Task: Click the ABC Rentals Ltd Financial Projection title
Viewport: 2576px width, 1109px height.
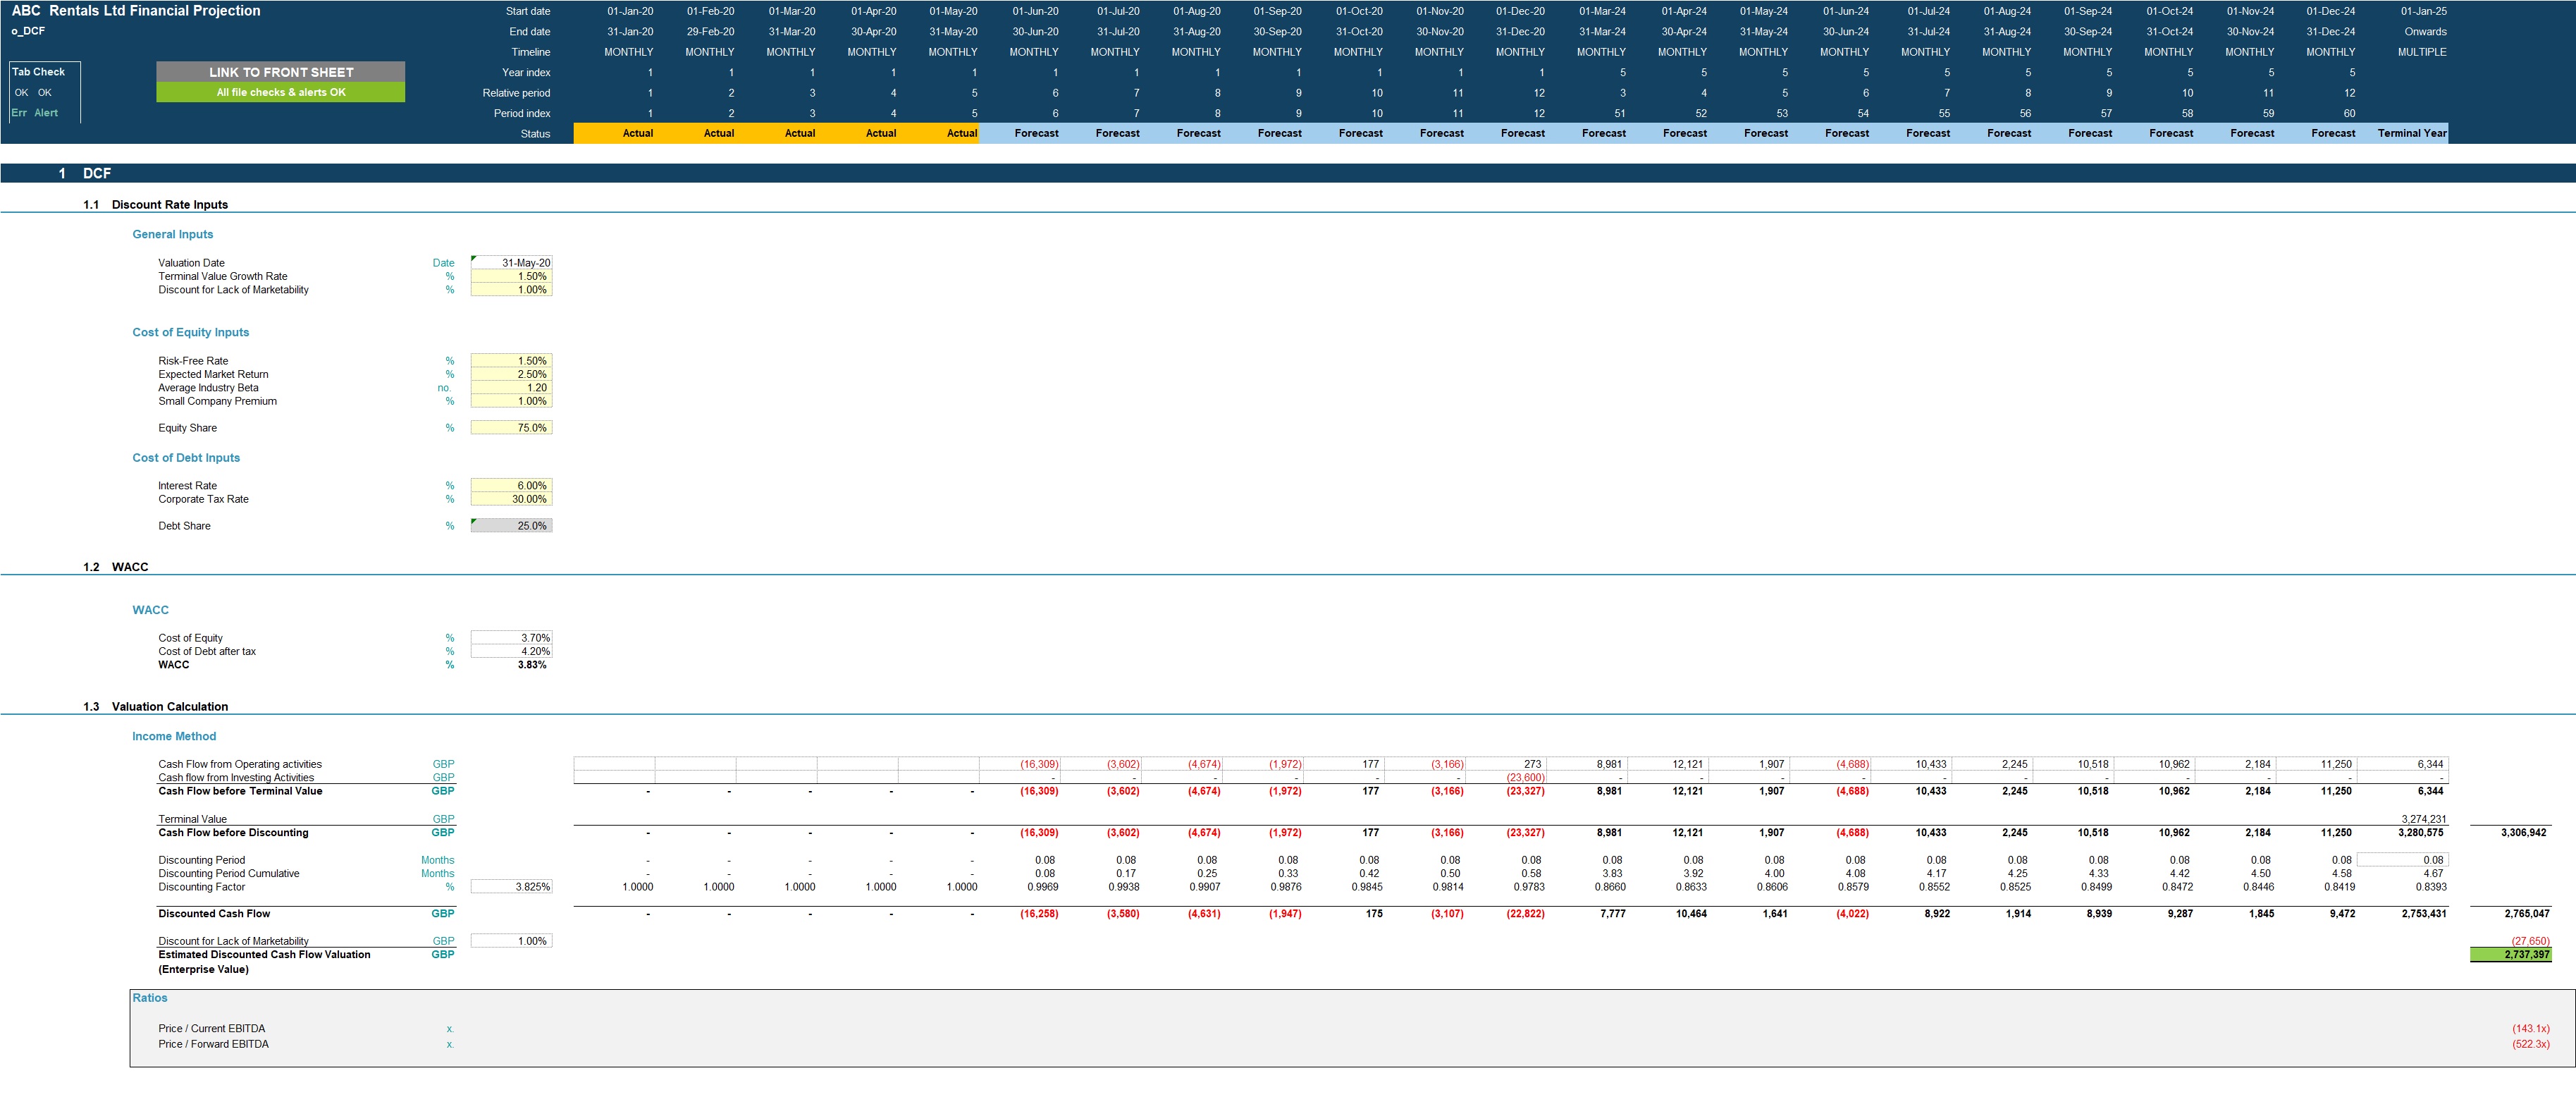Action: pos(136,11)
